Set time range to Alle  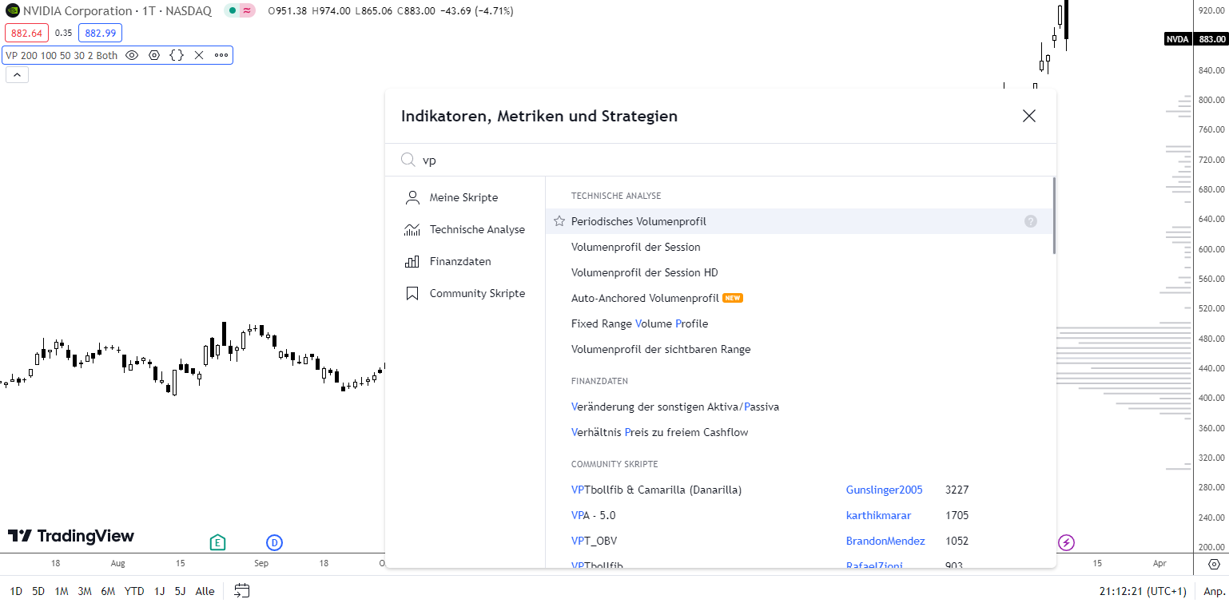pos(205,591)
